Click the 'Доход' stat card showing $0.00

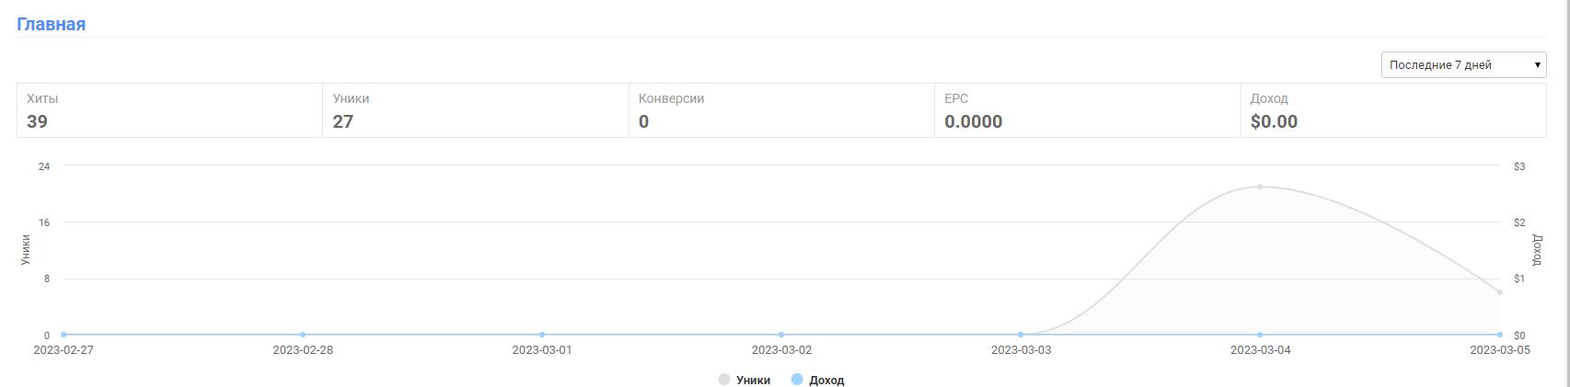(x=1392, y=110)
